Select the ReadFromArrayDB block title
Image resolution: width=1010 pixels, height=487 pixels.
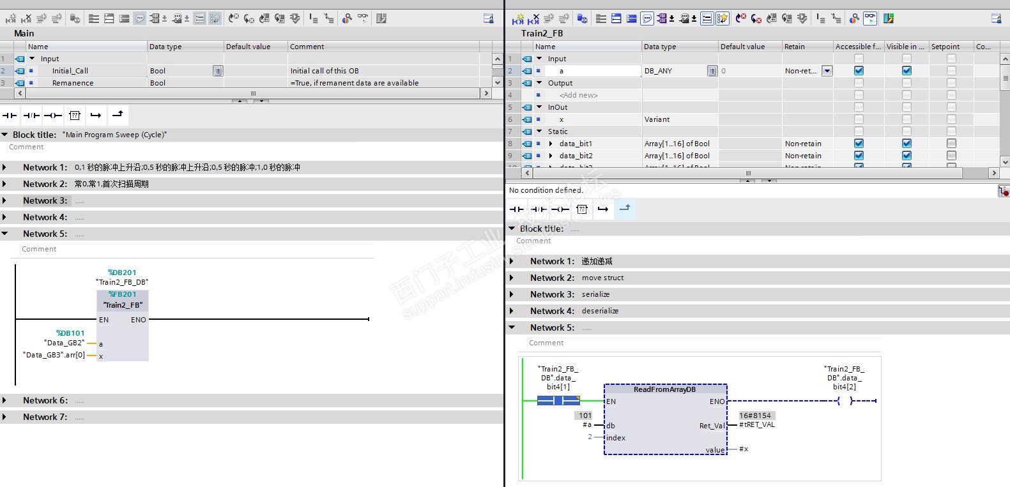[x=664, y=389]
